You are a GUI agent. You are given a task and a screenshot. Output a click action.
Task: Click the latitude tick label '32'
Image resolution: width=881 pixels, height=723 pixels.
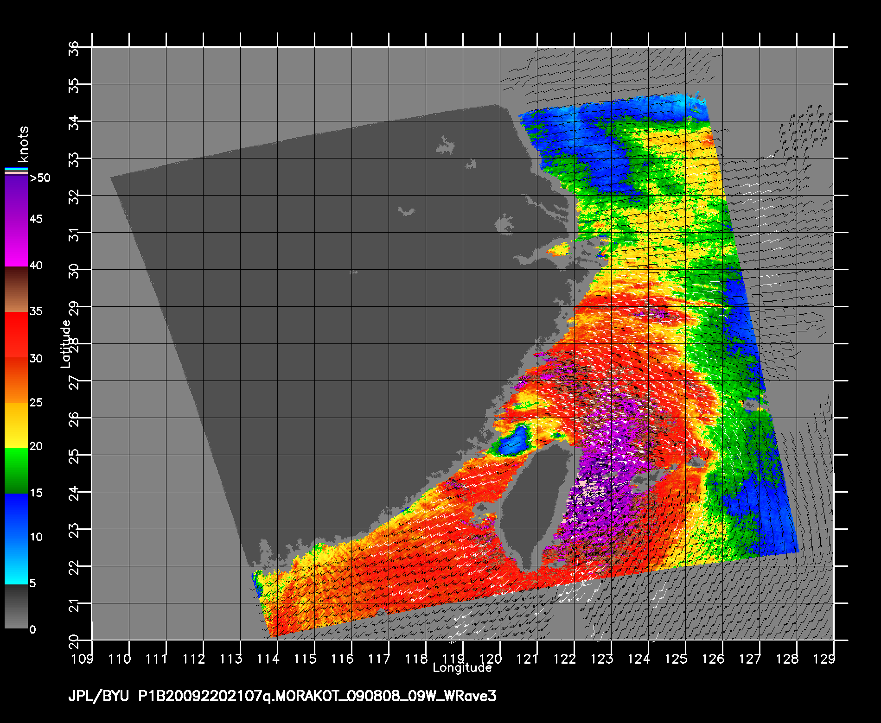[x=74, y=197]
